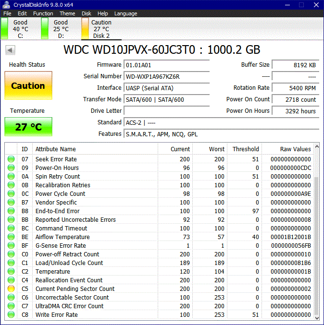Open the Function menu
Screen dimensions: 324x325
[x=43, y=13]
